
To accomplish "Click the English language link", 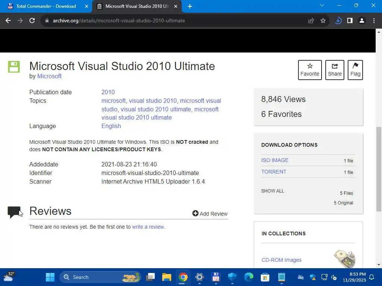I will point(111,126).
